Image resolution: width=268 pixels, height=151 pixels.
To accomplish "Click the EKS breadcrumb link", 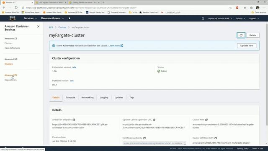I will (x=51, y=27).
